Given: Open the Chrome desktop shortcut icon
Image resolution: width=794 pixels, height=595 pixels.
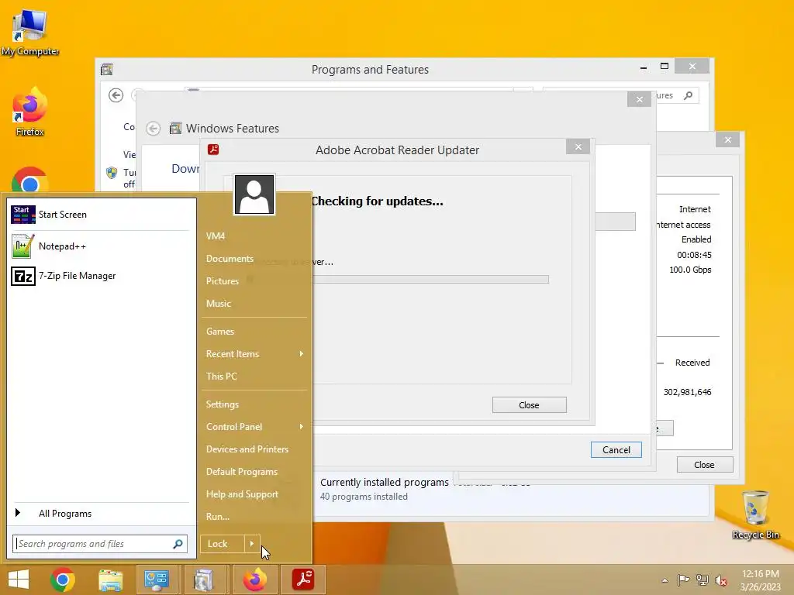Looking at the screenshot, I should [30, 181].
